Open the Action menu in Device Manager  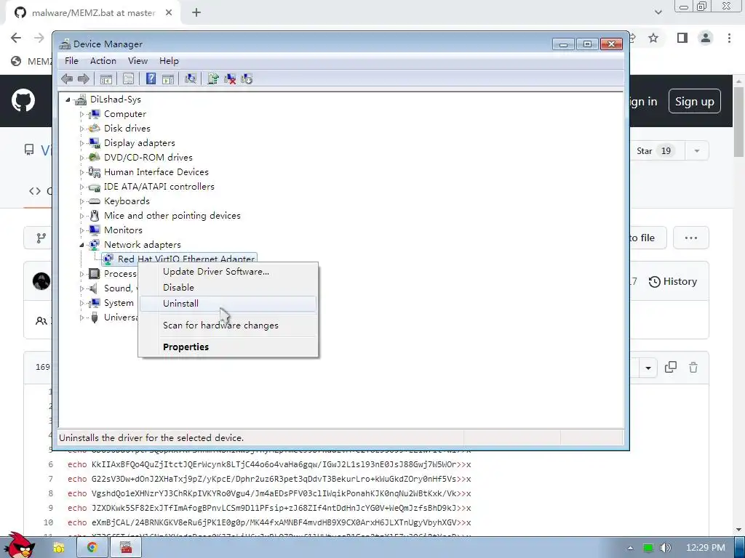pyautogui.click(x=103, y=61)
